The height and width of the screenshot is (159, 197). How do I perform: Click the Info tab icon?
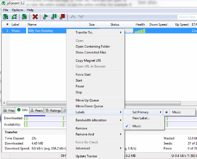(x=19, y=110)
